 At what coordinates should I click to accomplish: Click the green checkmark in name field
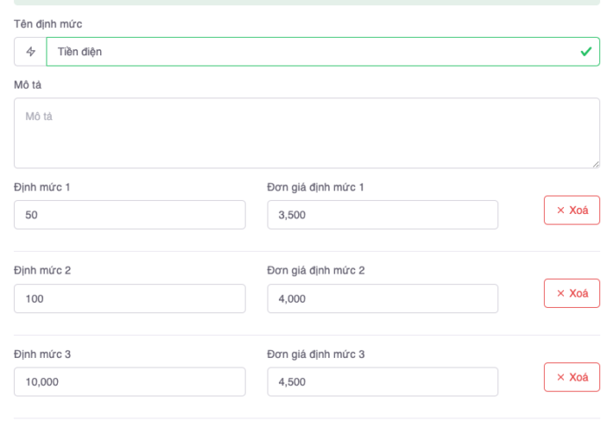(x=585, y=52)
